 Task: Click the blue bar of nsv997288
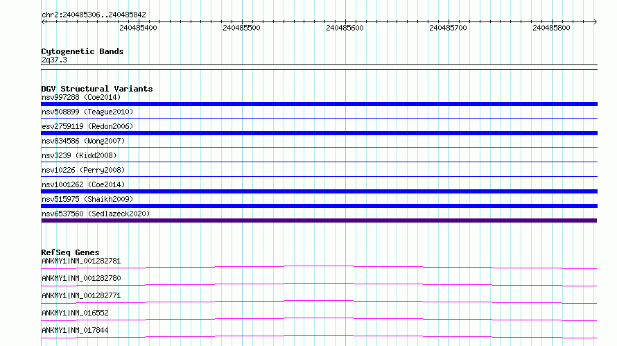click(319, 104)
